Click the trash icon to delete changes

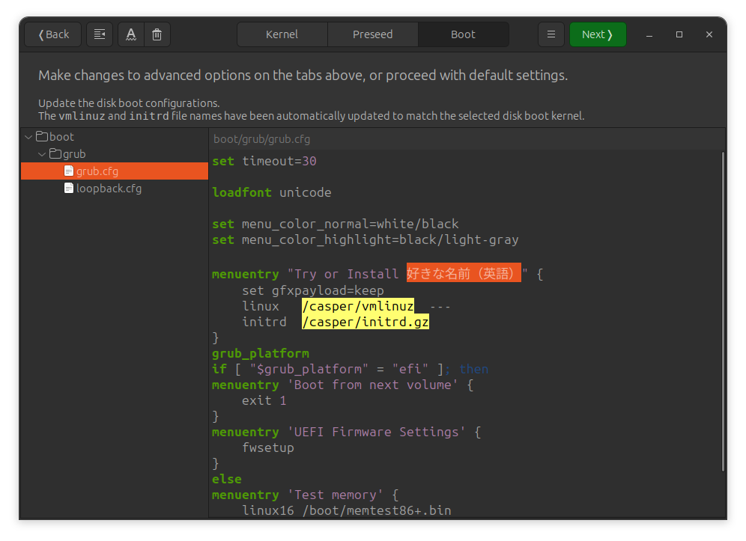point(157,34)
